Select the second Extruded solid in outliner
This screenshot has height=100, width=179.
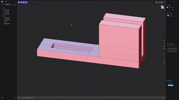click(x=7, y=12)
